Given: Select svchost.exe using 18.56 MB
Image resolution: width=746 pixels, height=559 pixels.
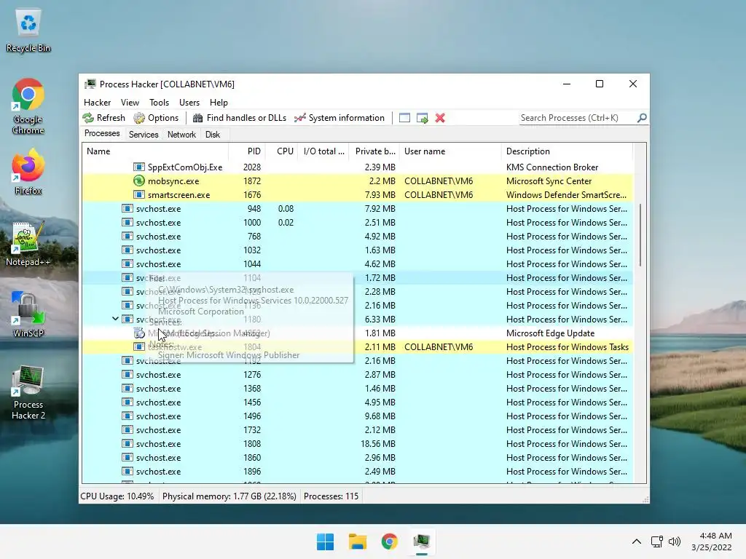Looking at the screenshot, I should click(x=358, y=443).
